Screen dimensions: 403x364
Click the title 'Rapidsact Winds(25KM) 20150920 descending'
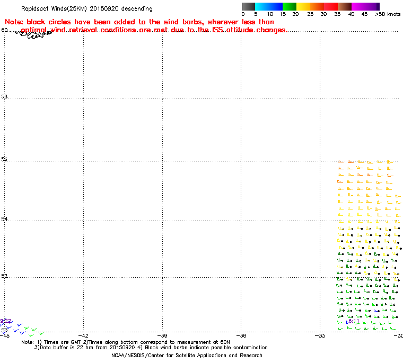pyautogui.click(x=87, y=8)
